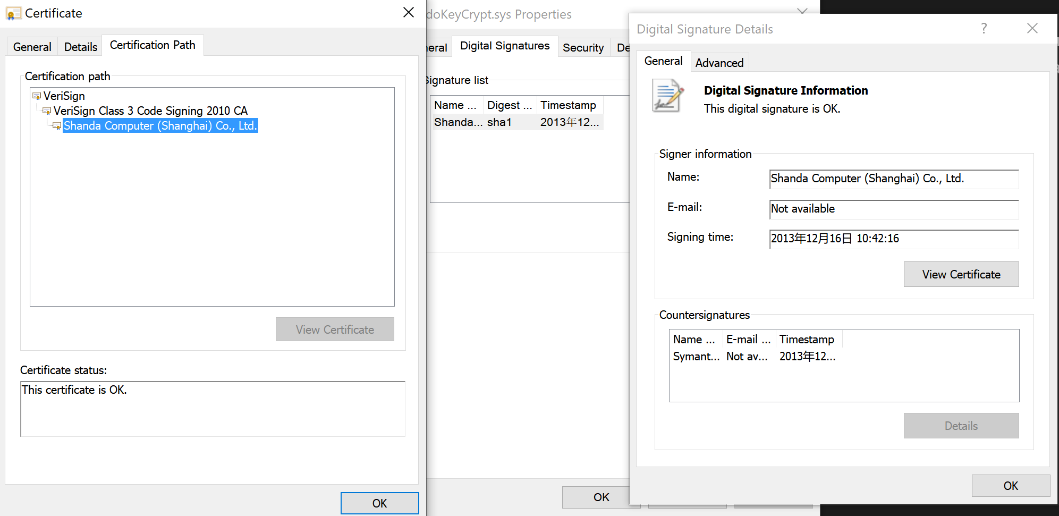Click the Certificate status text box
Screen dimensions: 1059x516
tap(213, 409)
